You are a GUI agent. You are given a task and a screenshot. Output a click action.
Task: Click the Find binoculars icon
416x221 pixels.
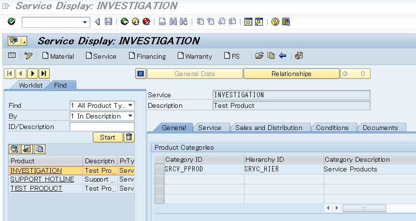pos(173,22)
